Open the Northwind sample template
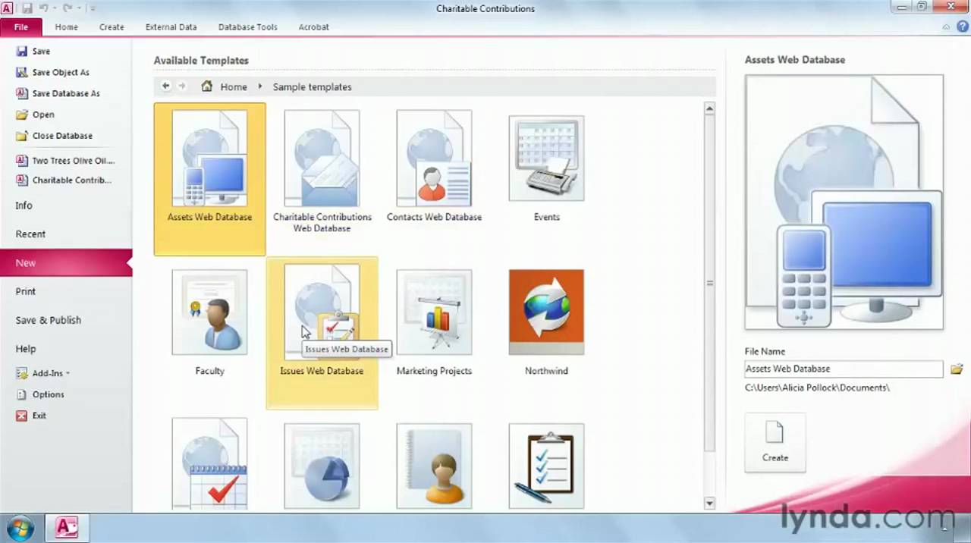The height and width of the screenshot is (543, 971). pyautogui.click(x=546, y=311)
